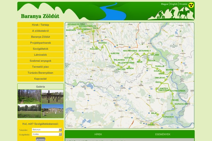This screenshot has height=141, width=212.
Task: Open the Baranya Zöldút menu item
Action: coord(40,37)
